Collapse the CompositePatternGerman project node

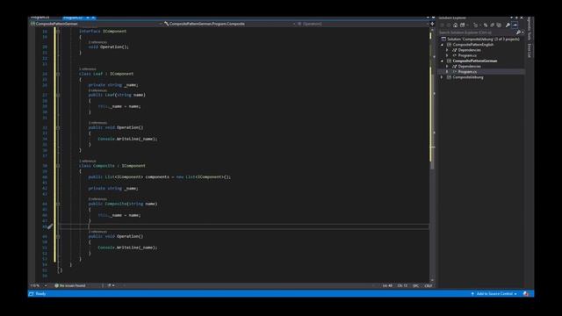443,61
